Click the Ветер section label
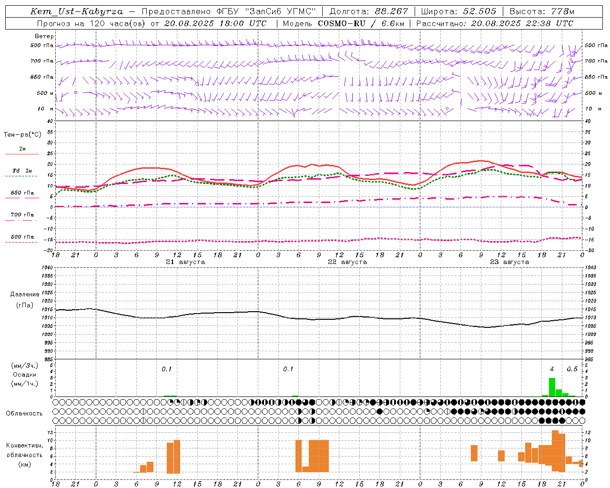The height and width of the screenshot is (488, 610). coord(44,36)
